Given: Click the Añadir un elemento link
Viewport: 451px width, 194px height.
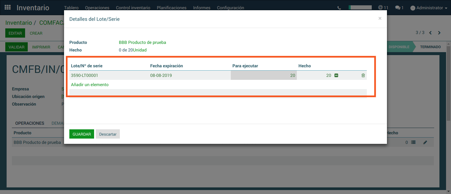Looking at the screenshot, I should (90, 85).
